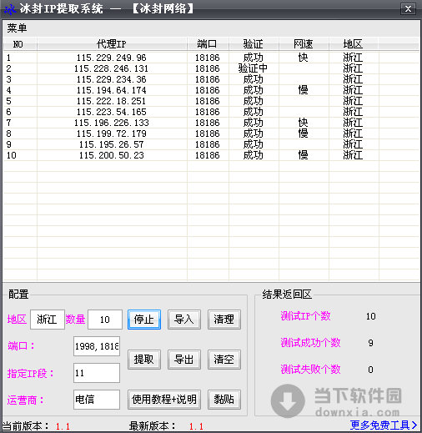Viewport: 422px width, 433px height.
Task: Select row with IP 115.229.249.96
Action: point(211,58)
